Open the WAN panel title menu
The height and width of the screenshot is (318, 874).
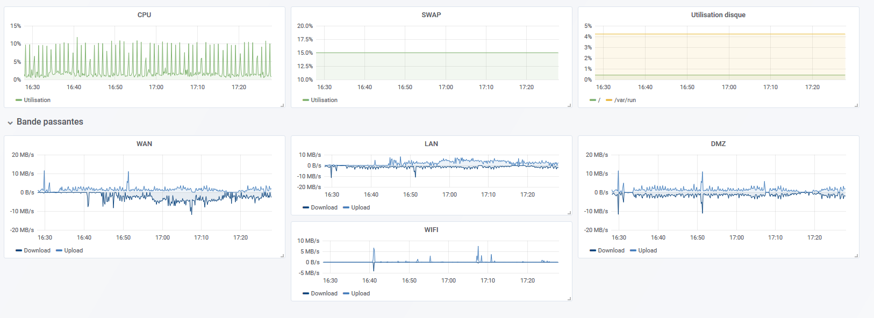click(x=144, y=144)
